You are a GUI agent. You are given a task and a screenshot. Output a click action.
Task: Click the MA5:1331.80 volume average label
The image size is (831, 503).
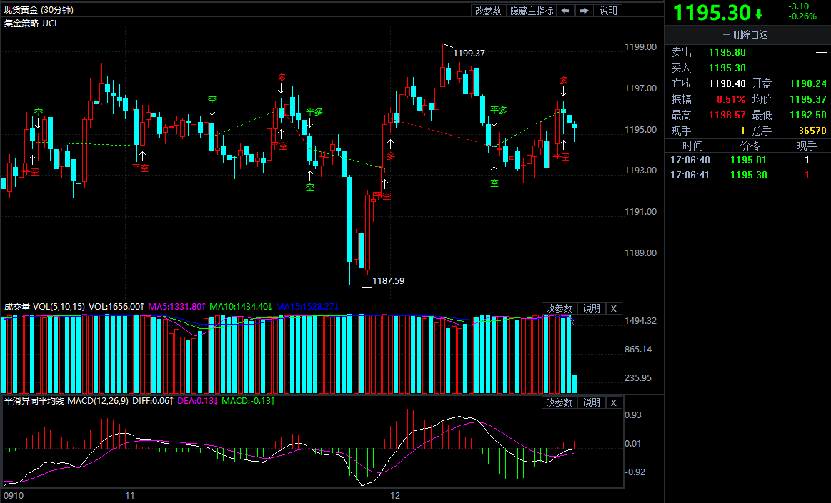(x=176, y=307)
